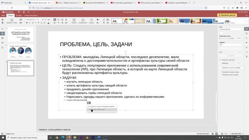Open the font color picker in the toolbar
The height and width of the screenshot is (140, 249).
click(x=49, y=23)
